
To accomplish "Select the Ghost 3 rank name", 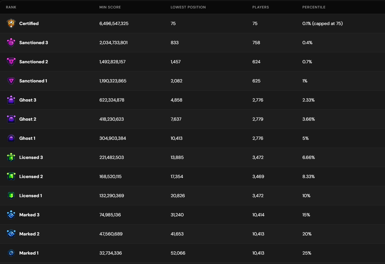I will [x=28, y=100].
